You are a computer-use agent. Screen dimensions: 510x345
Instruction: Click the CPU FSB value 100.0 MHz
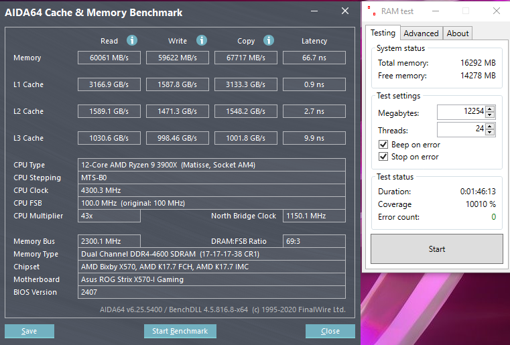[x=211, y=203]
